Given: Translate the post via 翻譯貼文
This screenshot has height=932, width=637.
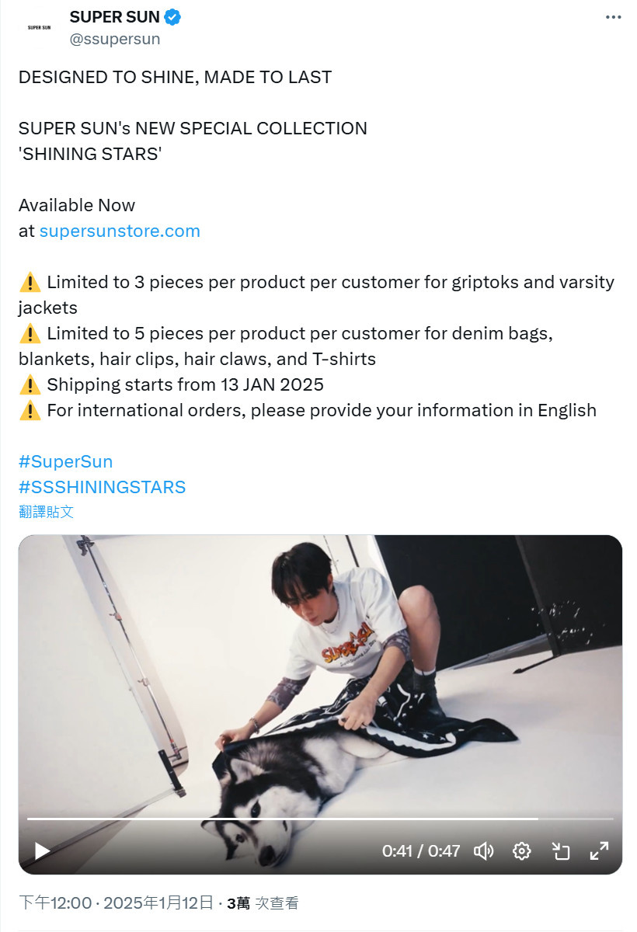Looking at the screenshot, I should pyautogui.click(x=46, y=512).
